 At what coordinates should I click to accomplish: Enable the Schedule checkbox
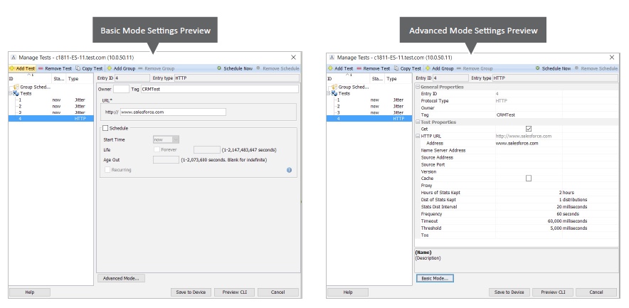click(106, 129)
